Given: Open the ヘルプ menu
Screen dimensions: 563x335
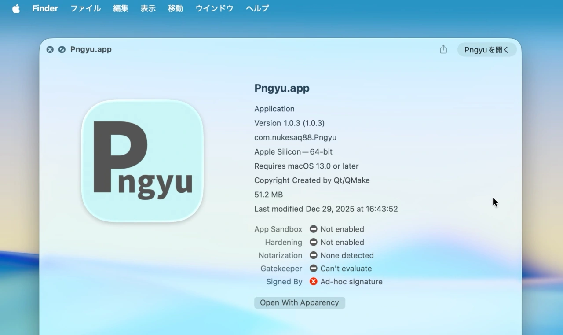Looking at the screenshot, I should pyautogui.click(x=257, y=8).
